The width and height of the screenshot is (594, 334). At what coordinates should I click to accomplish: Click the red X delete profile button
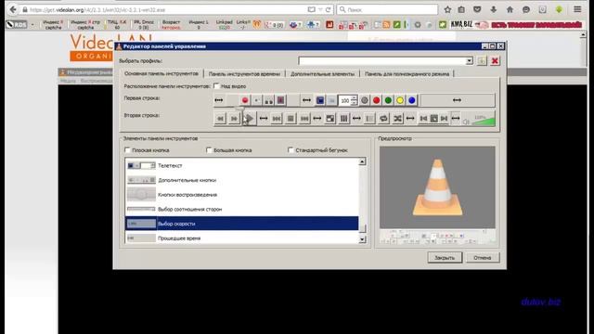[495, 60]
